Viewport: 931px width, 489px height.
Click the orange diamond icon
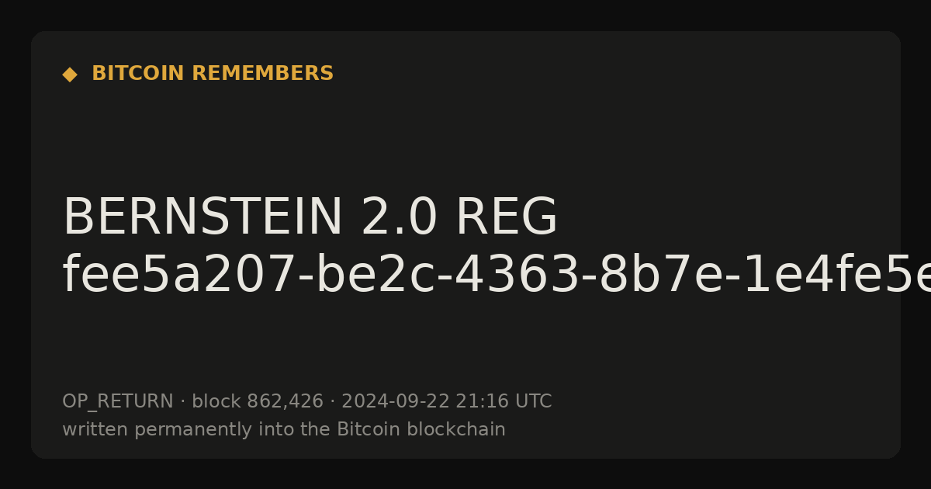(70, 75)
